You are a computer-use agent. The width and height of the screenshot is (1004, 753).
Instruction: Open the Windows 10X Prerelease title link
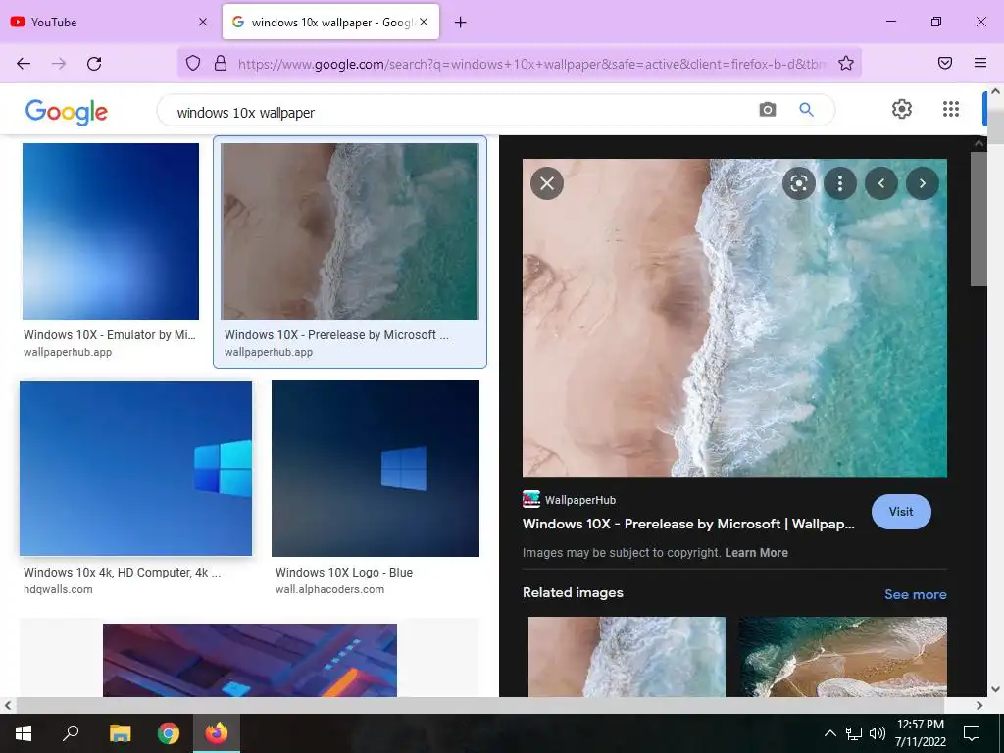[688, 524]
